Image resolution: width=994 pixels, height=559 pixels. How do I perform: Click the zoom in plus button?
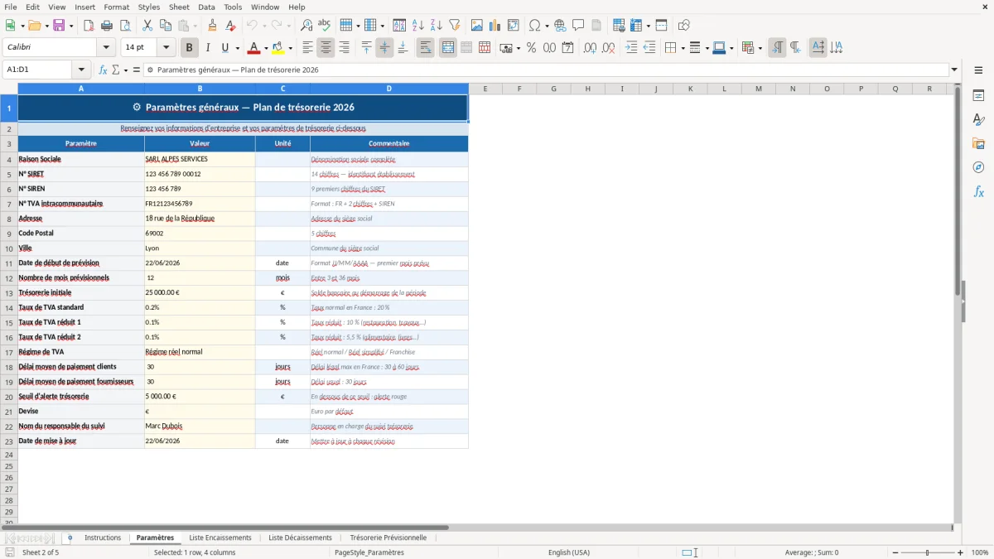(961, 552)
